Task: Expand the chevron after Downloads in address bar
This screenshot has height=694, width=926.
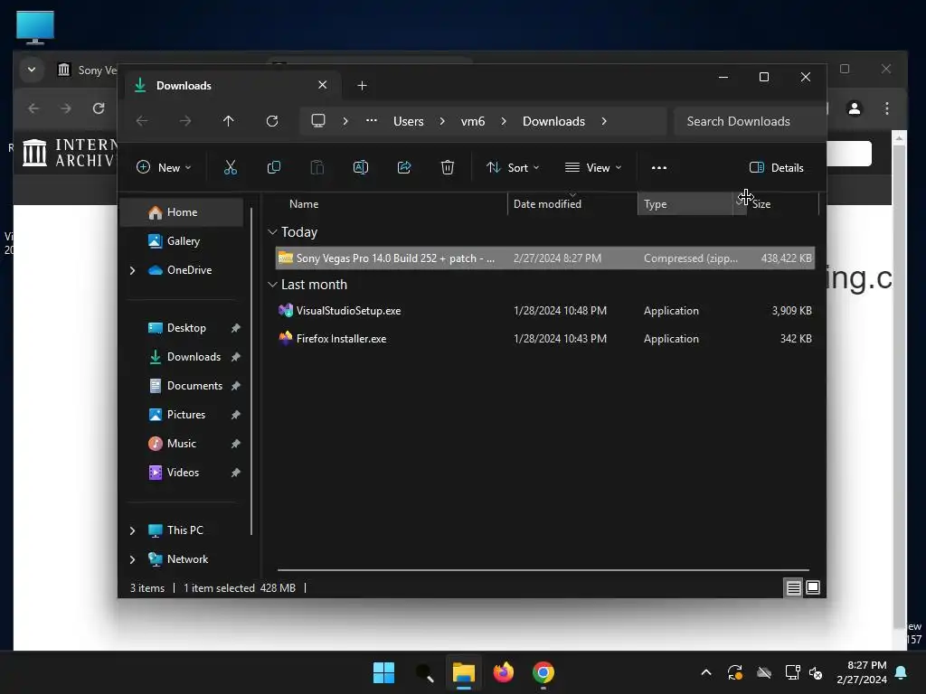Action: coord(603,121)
